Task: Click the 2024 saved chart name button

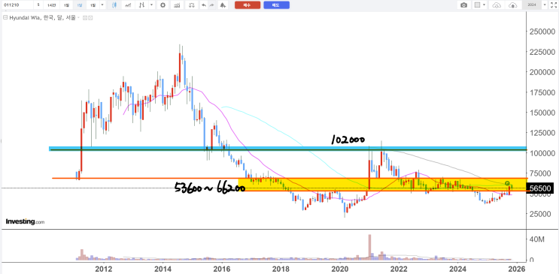Action: click(532, 5)
